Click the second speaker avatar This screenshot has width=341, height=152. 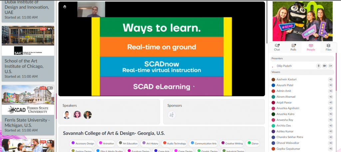77,115
